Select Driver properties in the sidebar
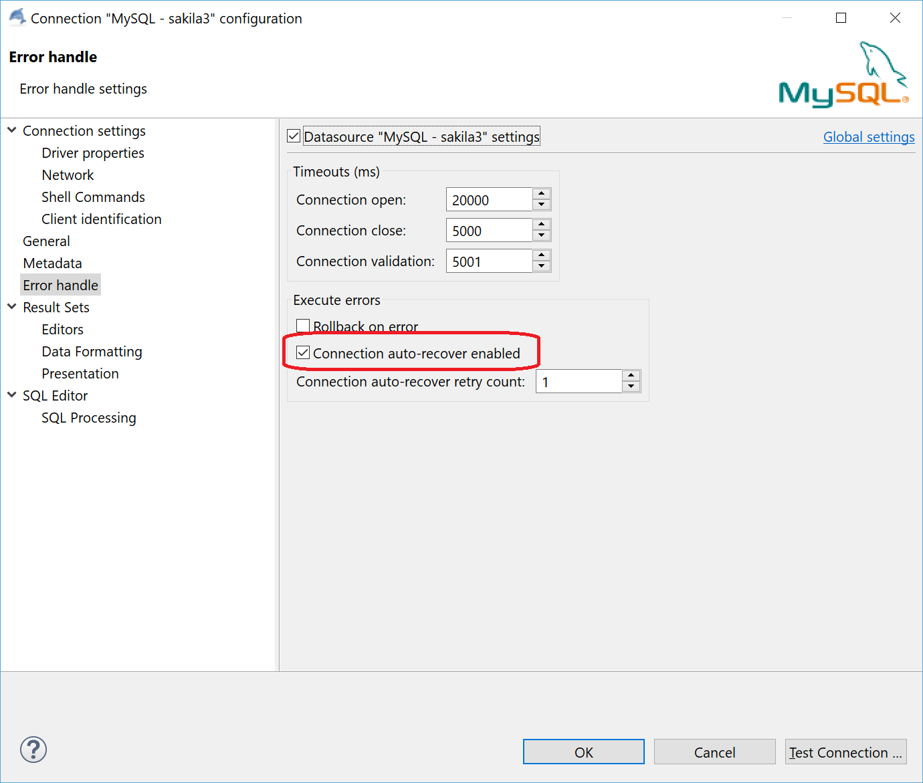Screen dimensions: 923x783 [x=92, y=152]
